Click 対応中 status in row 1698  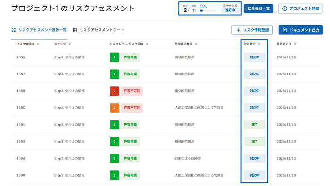coord(255,175)
